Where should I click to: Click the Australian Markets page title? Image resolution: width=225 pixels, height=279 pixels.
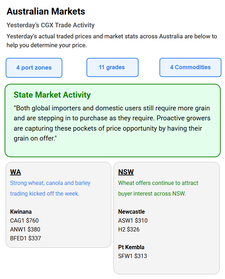(x=46, y=11)
